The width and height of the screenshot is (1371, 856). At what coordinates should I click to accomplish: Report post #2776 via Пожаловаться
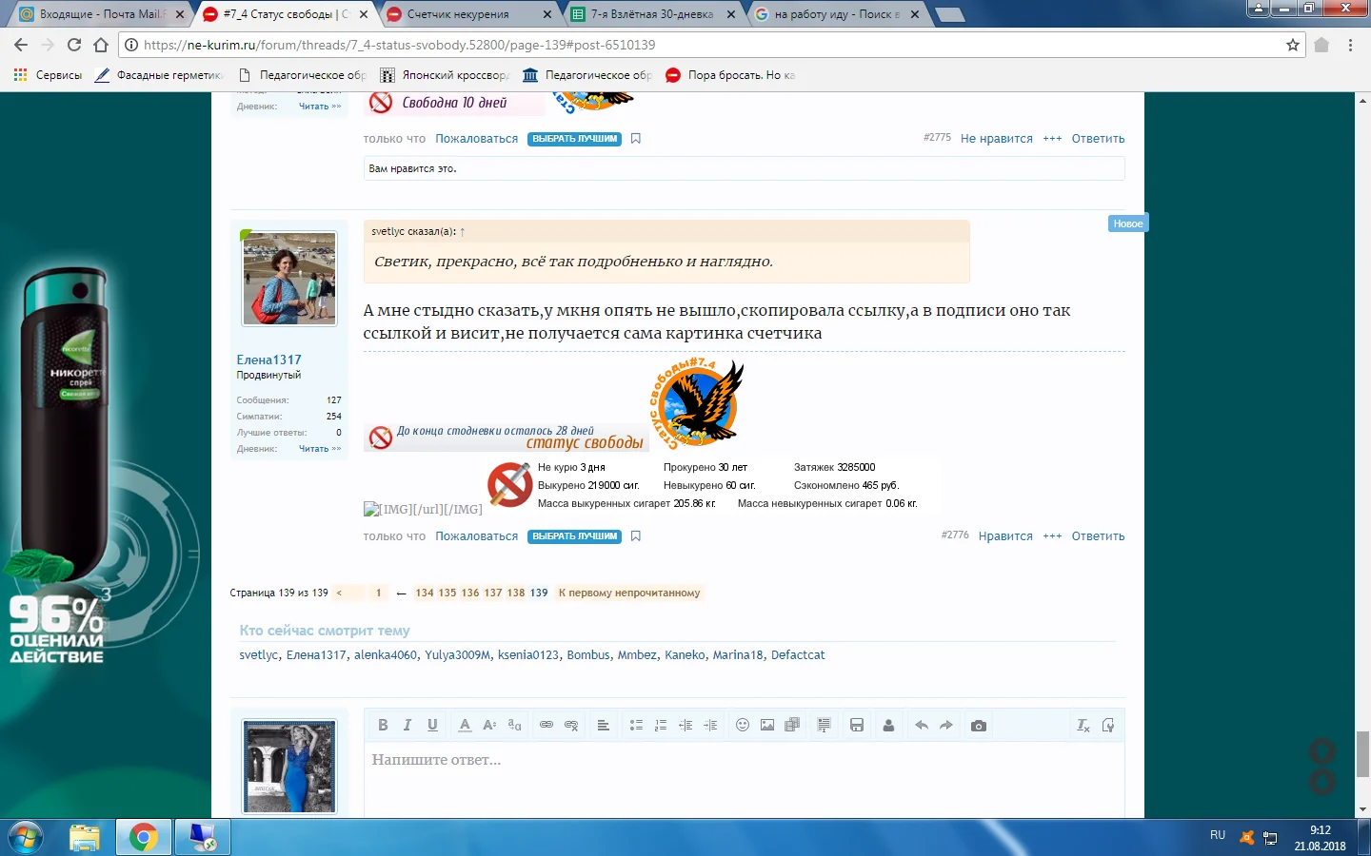[477, 536]
